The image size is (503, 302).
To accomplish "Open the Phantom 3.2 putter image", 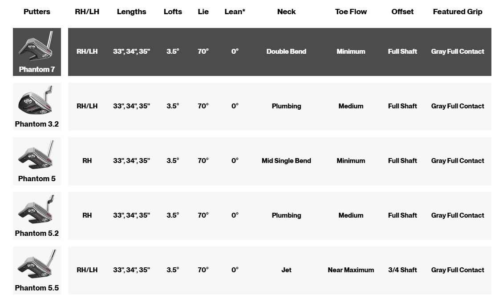I will click(x=35, y=100).
